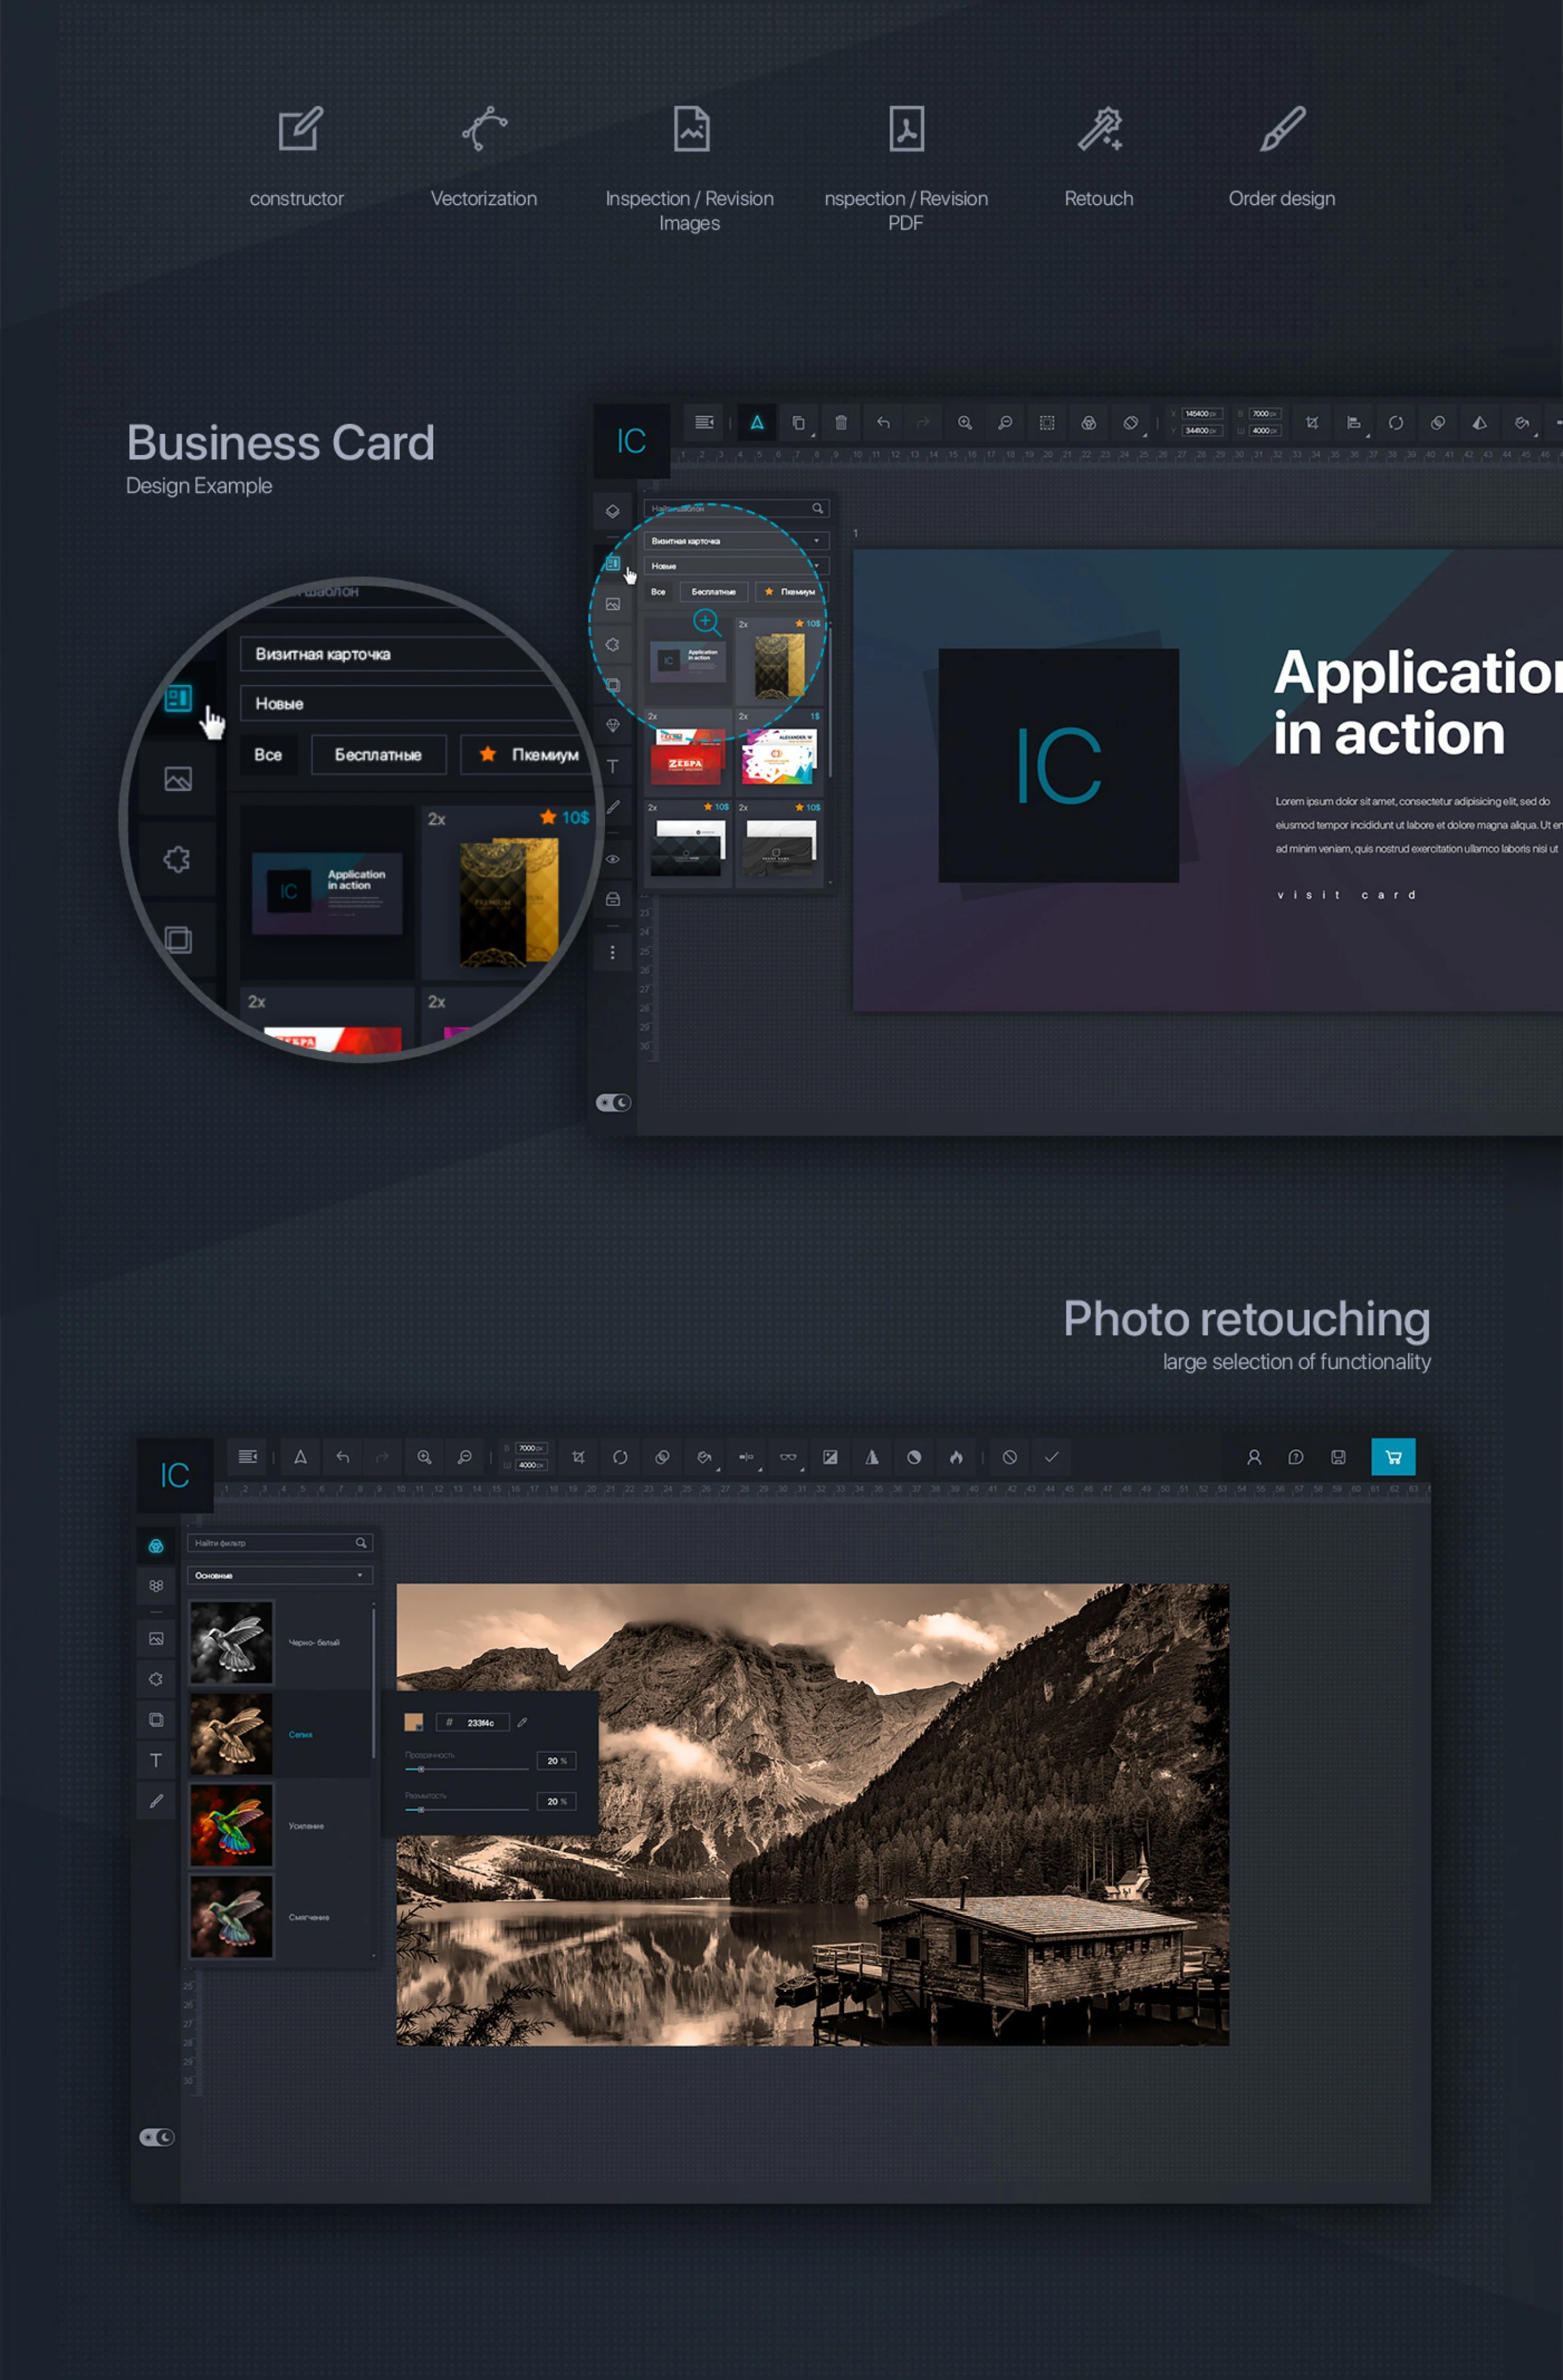Viewport: 1563px width, 2380px height.
Task: Undo last action in business card editor
Action: point(884,423)
